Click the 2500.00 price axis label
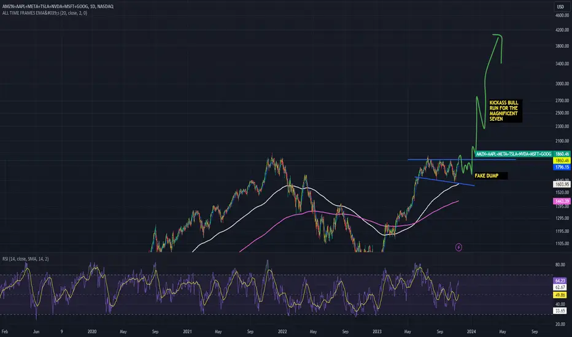Screen dimensions: 572x337 click(x=562, y=113)
